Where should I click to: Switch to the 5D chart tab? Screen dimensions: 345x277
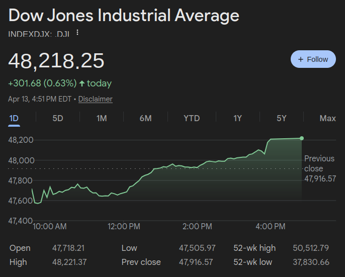click(x=58, y=118)
